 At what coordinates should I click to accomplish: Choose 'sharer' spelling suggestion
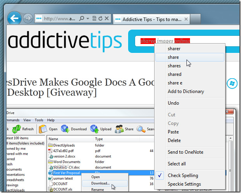(190, 49)
